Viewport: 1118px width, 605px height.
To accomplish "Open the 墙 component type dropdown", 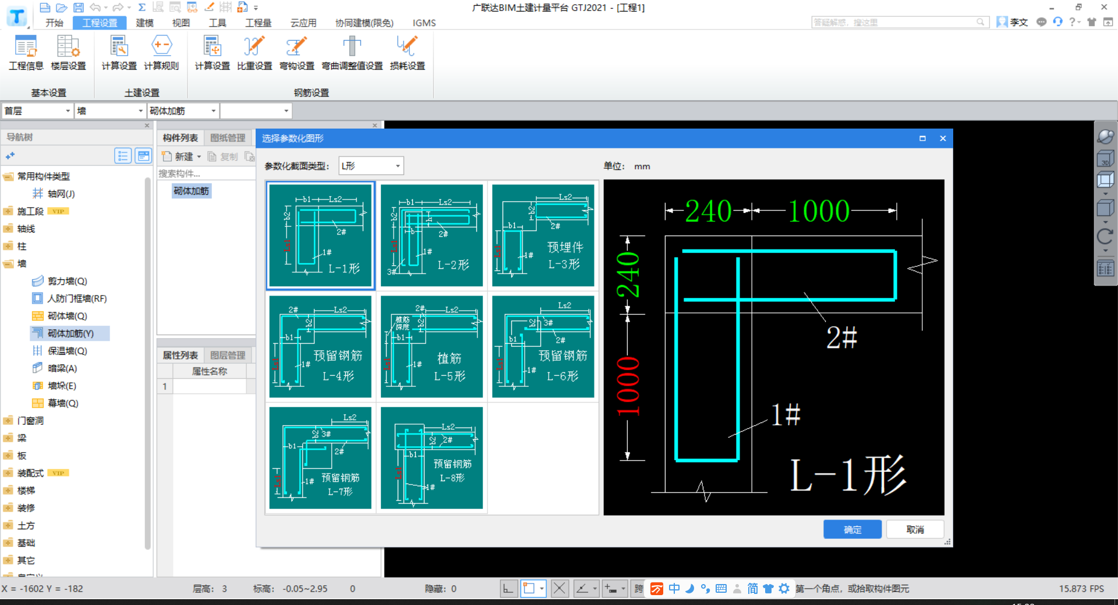I will point(110,111).
